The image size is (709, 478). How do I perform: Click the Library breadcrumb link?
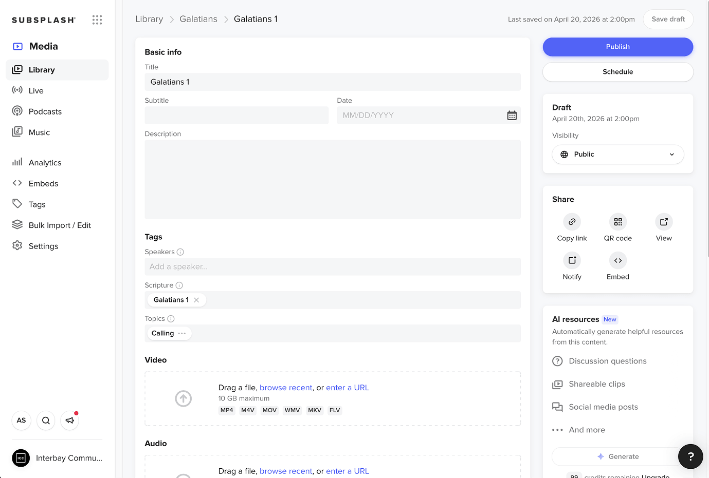click(149, 19)
